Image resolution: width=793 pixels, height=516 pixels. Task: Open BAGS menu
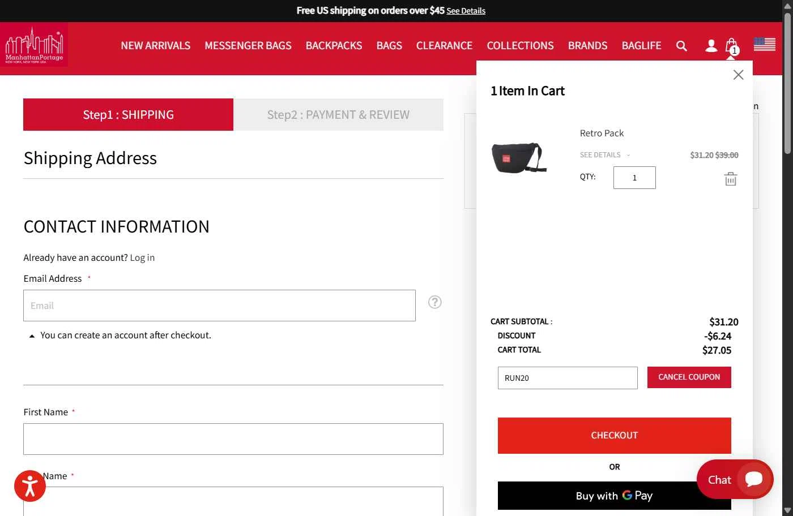389,46
